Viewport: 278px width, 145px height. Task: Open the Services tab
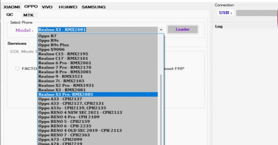pos(17,44)
